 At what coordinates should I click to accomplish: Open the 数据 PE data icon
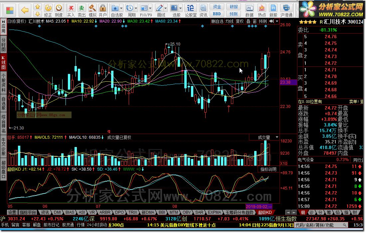coord(249,8)
